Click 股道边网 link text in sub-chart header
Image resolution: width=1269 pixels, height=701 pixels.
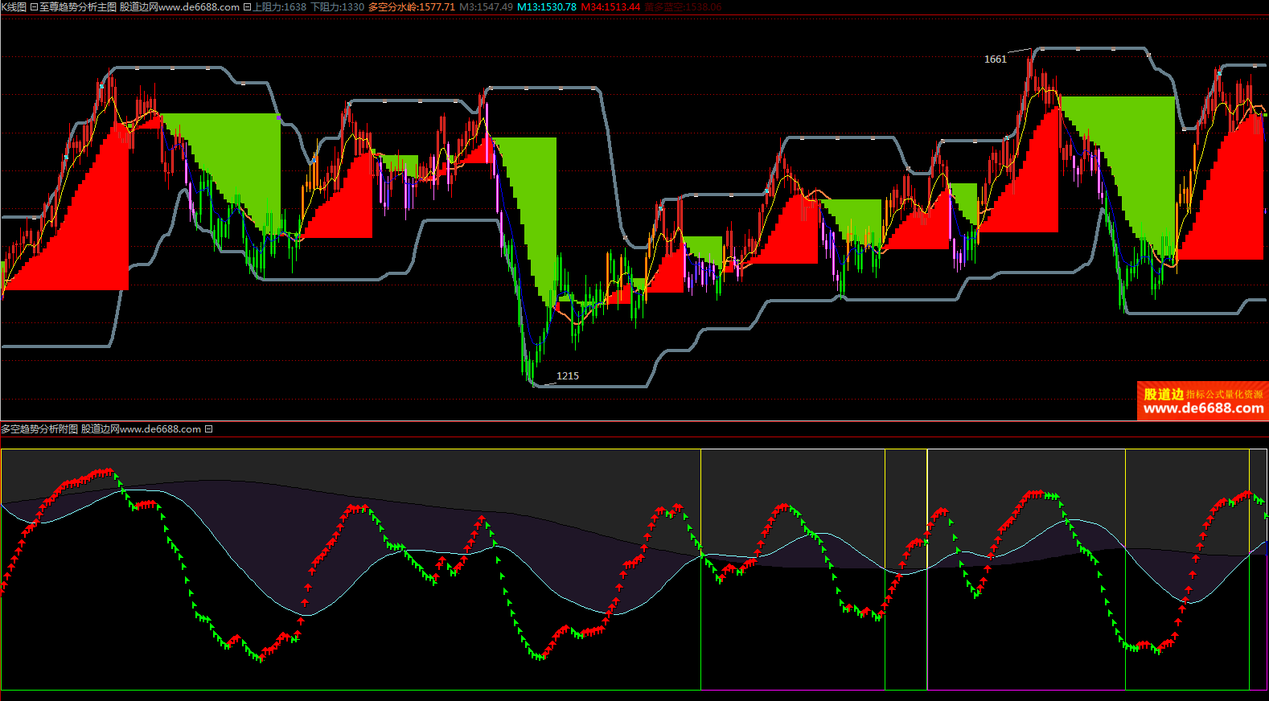pyautogui.click(x=100, y=429)
